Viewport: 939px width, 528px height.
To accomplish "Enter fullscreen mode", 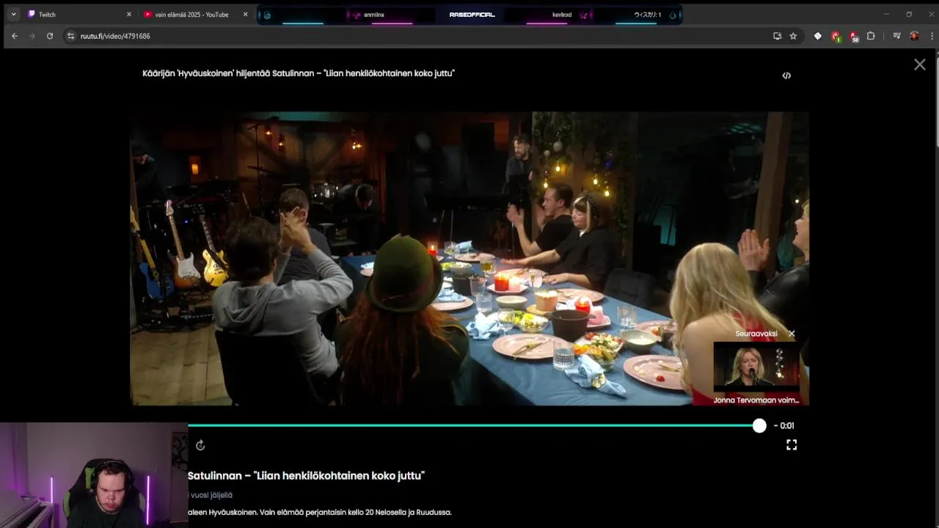I will (792, 445).
